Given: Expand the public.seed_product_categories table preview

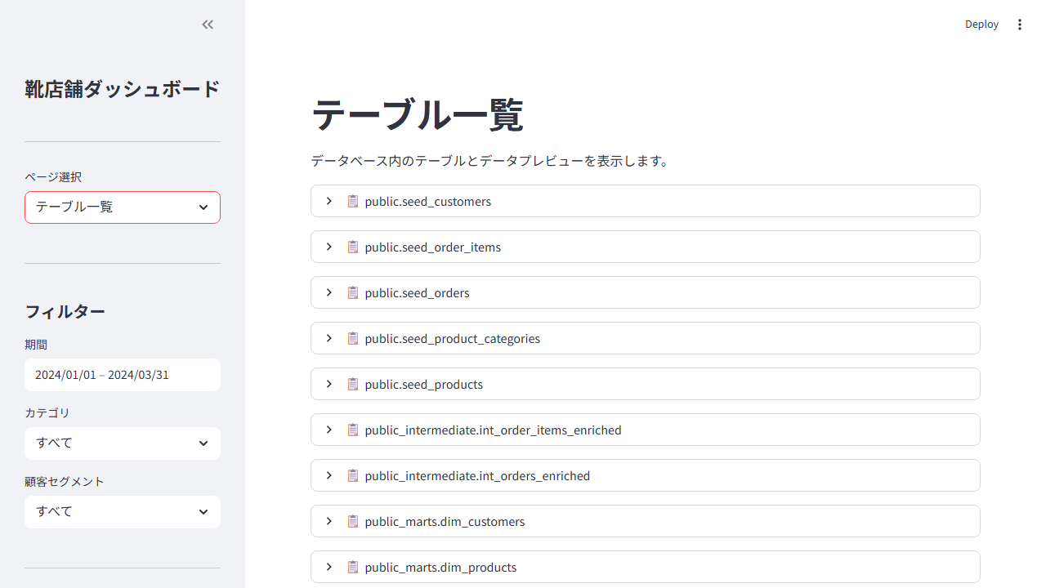Looking at the screenshot, I should click(x=329, y=338).
